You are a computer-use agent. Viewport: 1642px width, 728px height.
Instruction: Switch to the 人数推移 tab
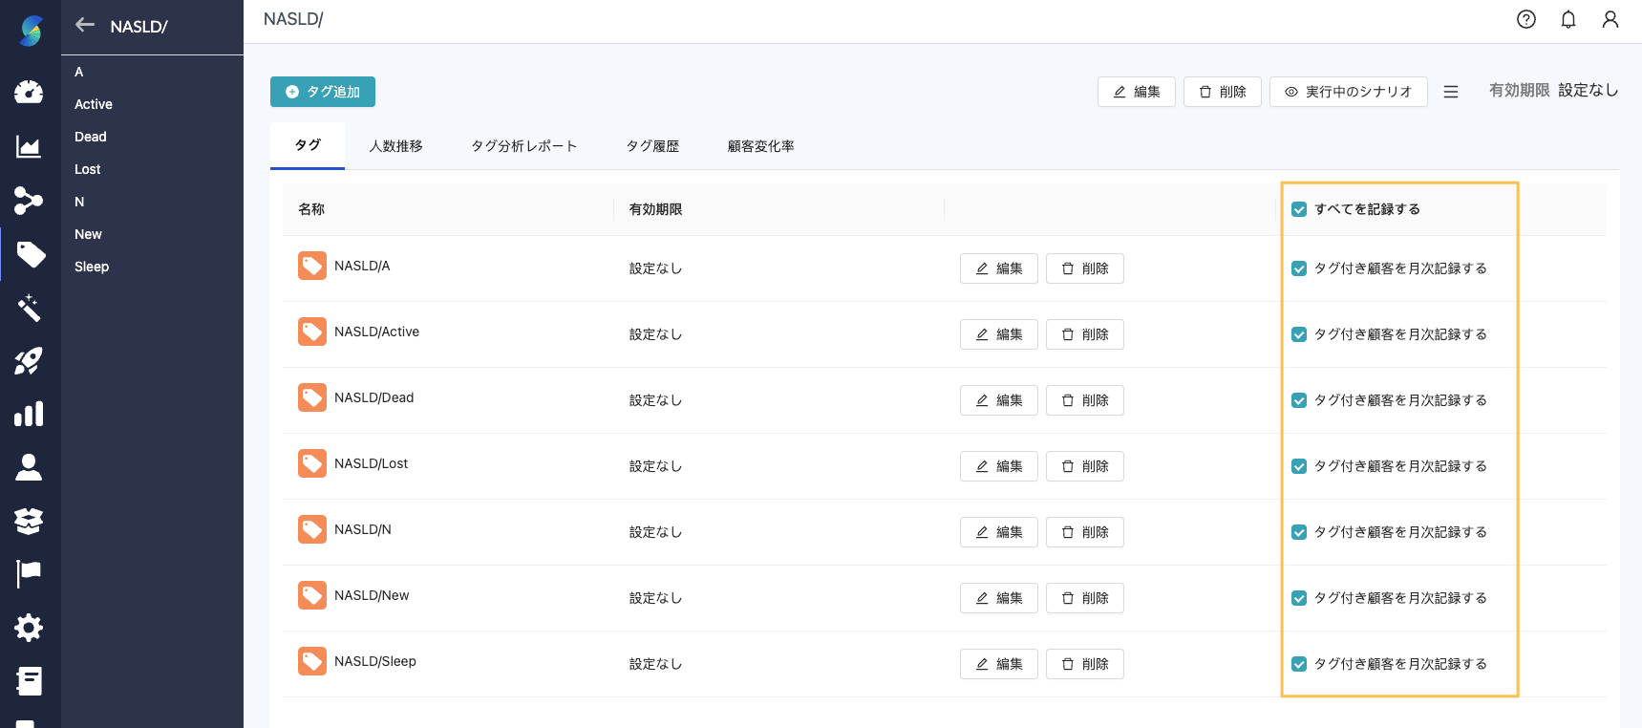(x=395, y=146)
